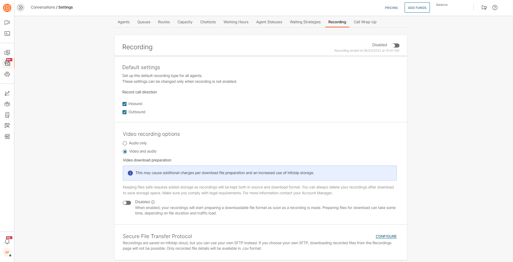Open the SP user profile avatar

(x=7, y=252)
